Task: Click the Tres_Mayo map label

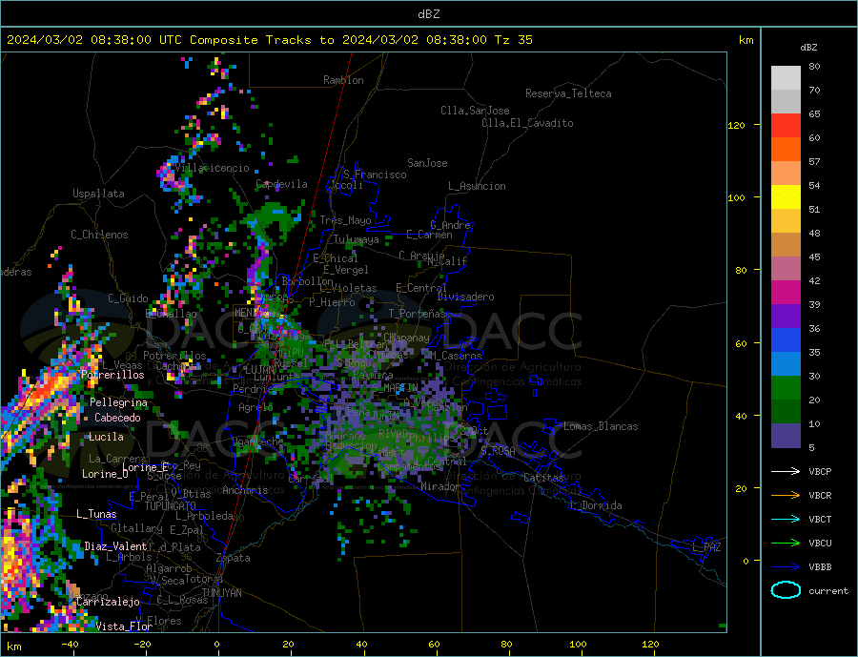Action: (x=345, y=220)
